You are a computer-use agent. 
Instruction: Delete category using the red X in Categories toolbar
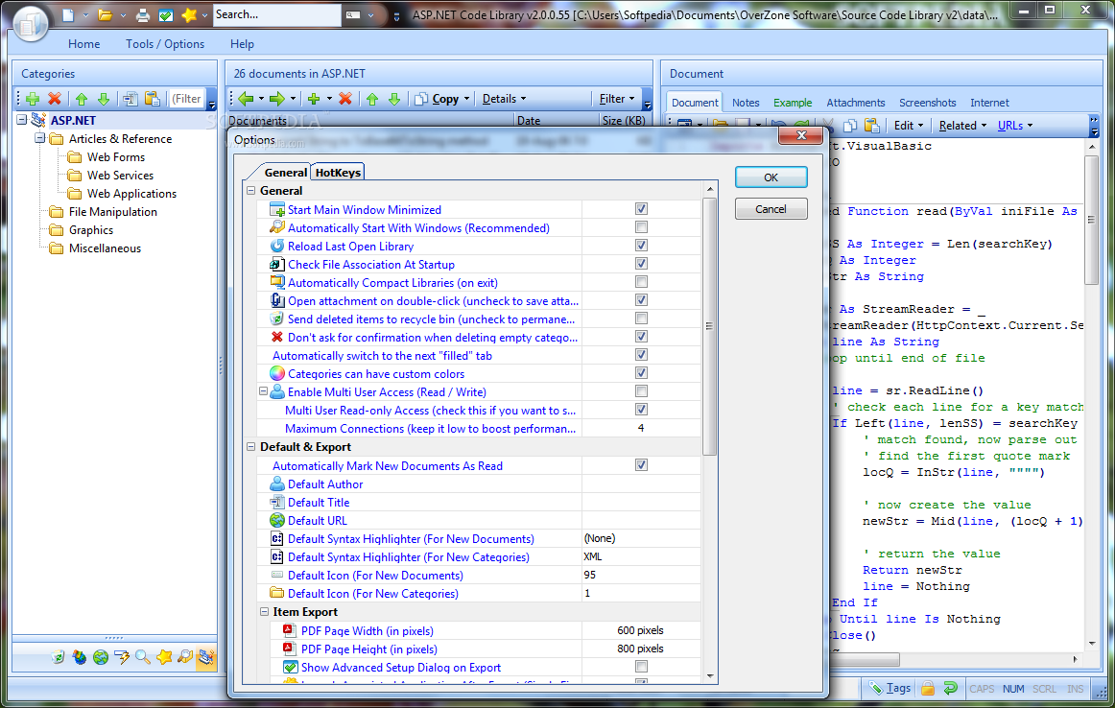tap(55, 99)
